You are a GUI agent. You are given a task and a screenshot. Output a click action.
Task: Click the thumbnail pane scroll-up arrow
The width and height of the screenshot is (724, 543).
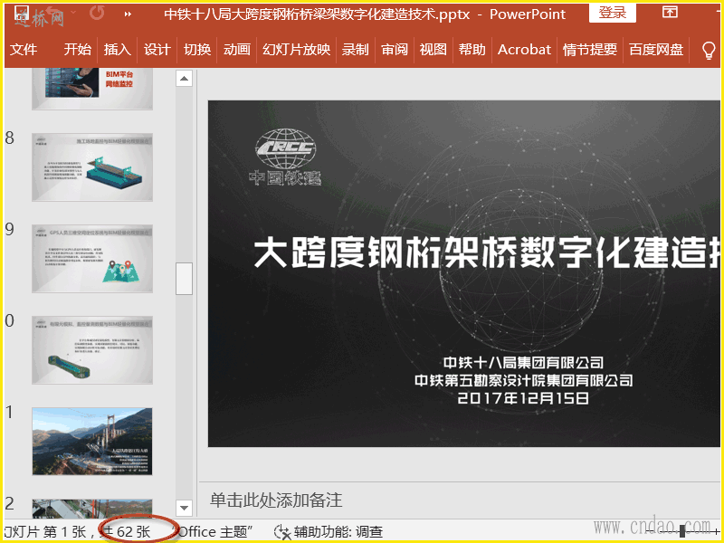(185, 79)
